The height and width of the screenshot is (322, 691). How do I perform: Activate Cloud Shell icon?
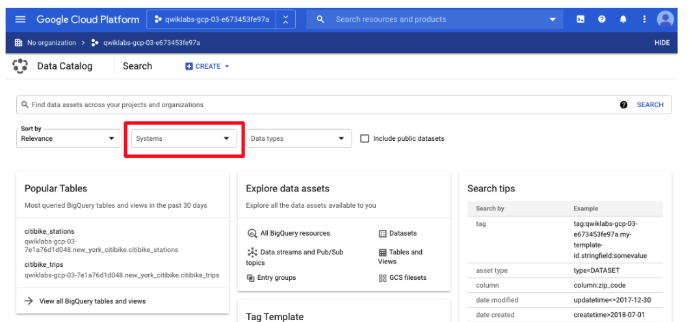[580, 19]
